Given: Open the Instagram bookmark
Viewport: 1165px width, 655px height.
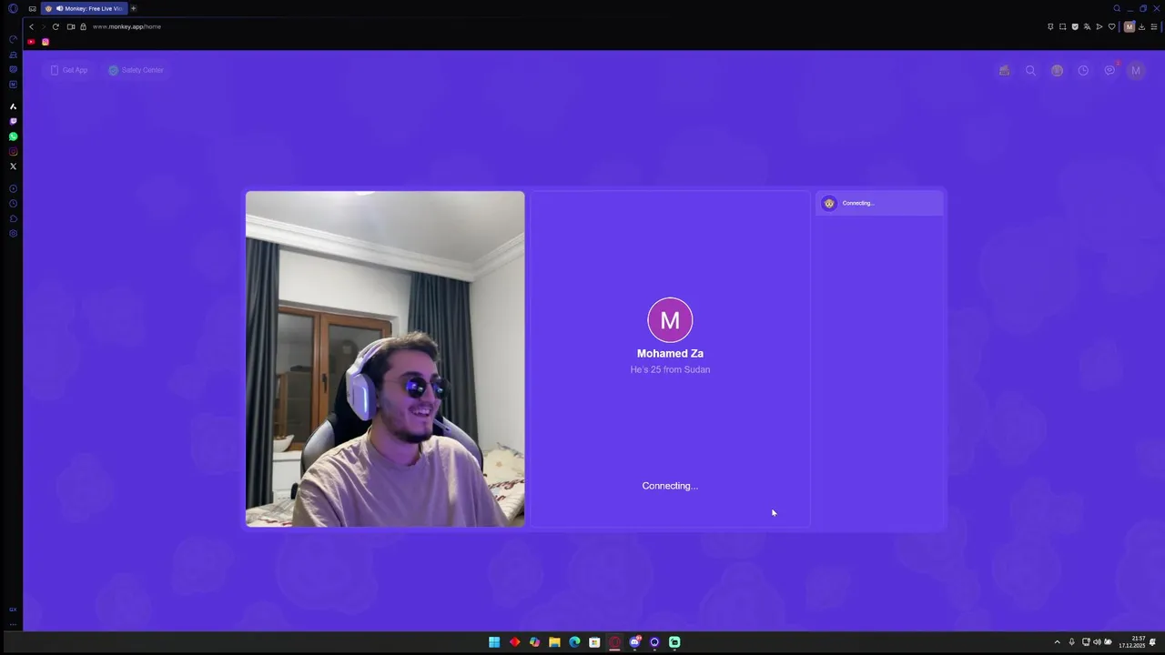Looking at the screenshot, I should (46, 42).
